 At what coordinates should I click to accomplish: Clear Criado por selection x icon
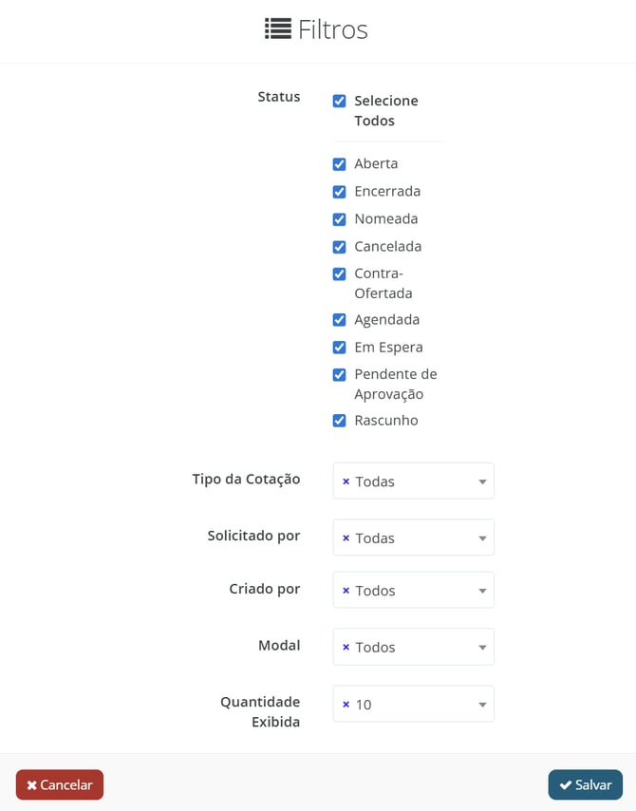(x=346, y=591)
